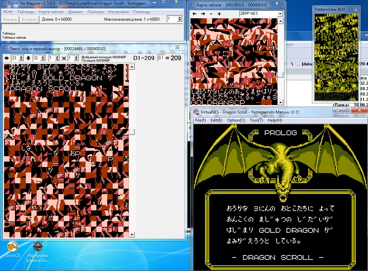Viewport: 368px width, 271px height.
Task: Increase the width value 23 spinner
Action: tap(21, 57)
